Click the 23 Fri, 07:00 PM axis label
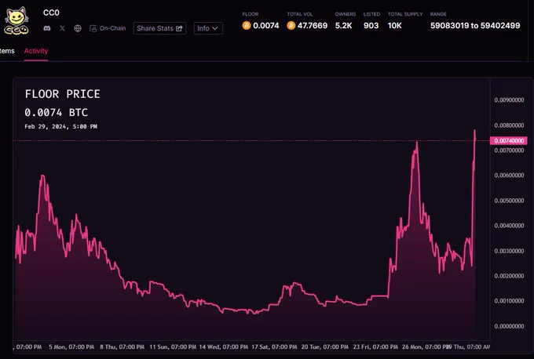534x359 pixels. pyautogui.click(x=375, y=347)
